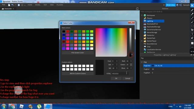The height and width of the screenshot is (109, 194).
Task: Click the Chat bubble icon in Explorer
Action: tap(145, 47)
